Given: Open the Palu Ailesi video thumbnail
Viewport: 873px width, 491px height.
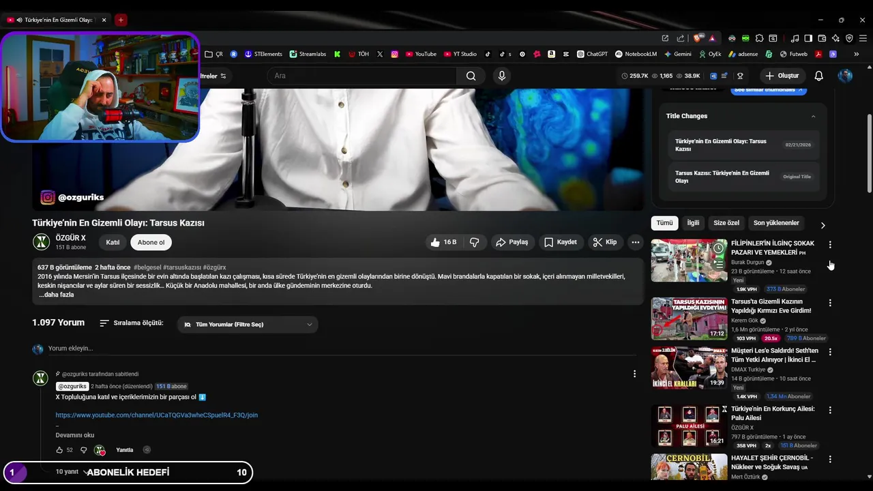Looking at the screenshot, I should tap(689, 426).
